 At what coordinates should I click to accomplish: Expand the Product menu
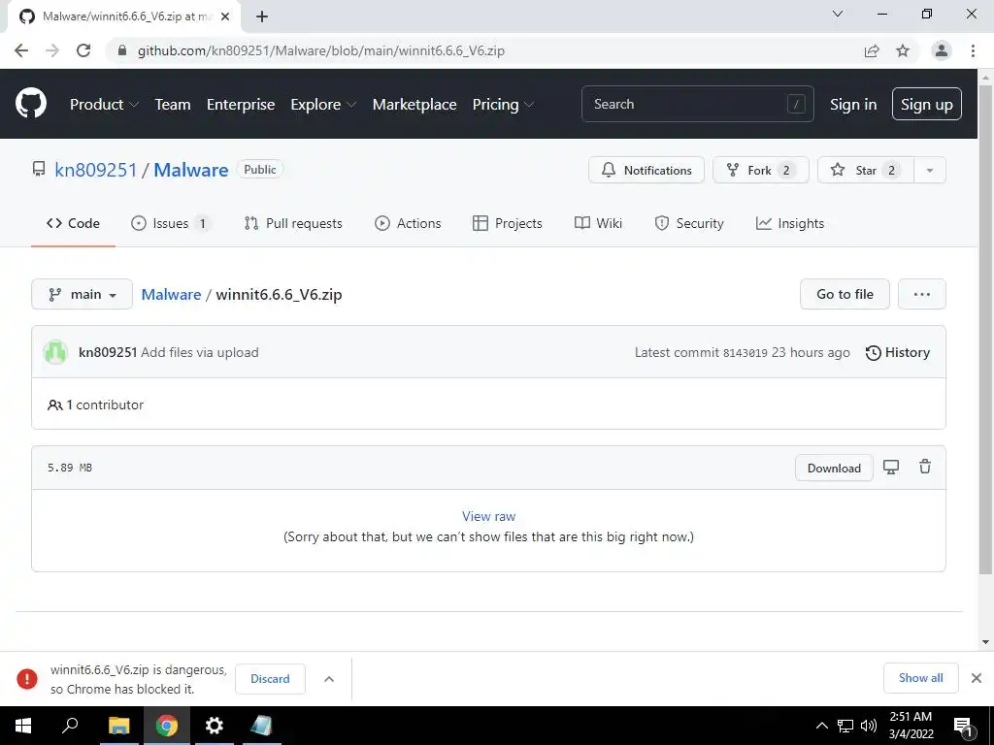click(104, 104)
